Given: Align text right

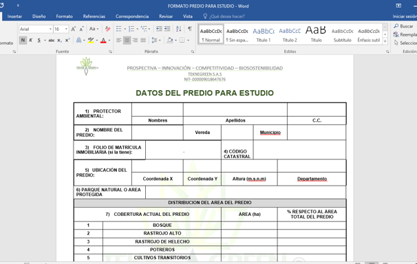Looking at the screenshot, I should (x=135, y=41).
